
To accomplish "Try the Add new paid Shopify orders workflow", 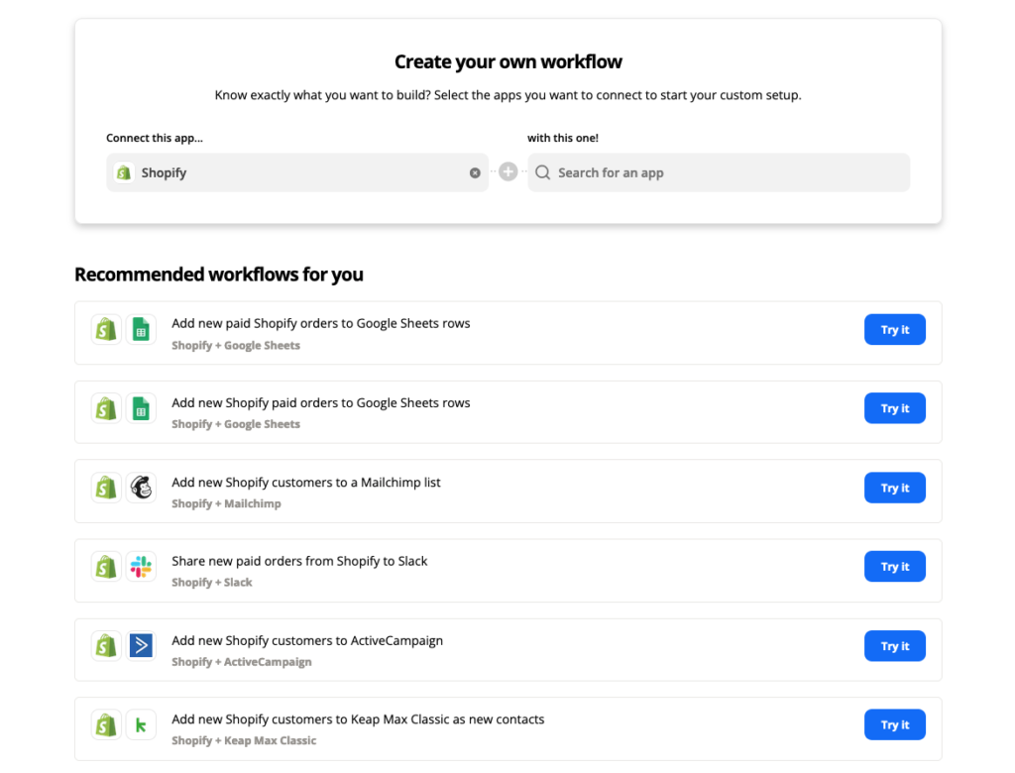I will 895,330.
